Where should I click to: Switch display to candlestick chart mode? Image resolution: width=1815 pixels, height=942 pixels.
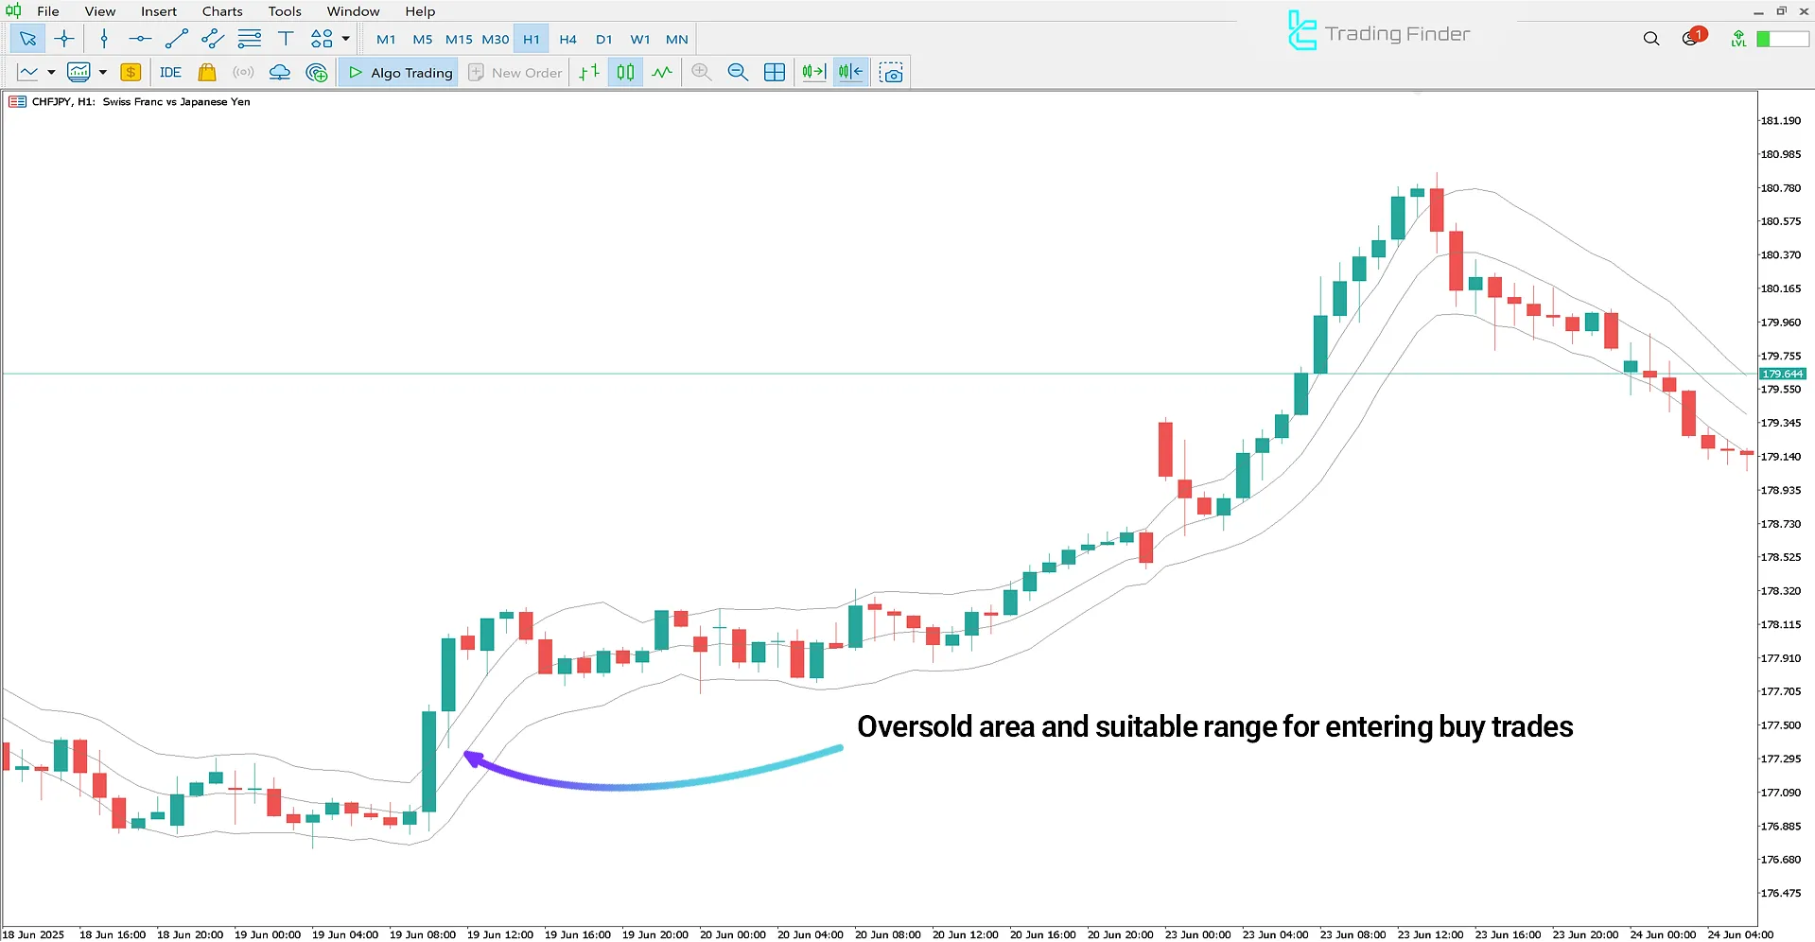(625, 72)
